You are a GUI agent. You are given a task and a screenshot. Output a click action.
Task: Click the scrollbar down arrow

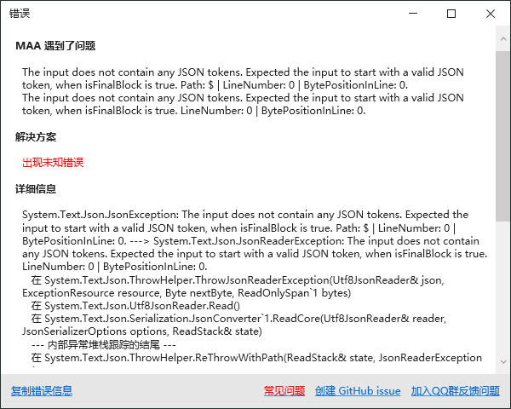click(x=502, y=361)
